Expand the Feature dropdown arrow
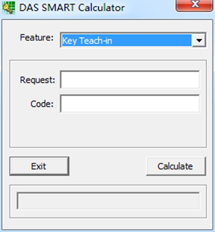Viewport: 215px width, 232px height. point(199,40)
